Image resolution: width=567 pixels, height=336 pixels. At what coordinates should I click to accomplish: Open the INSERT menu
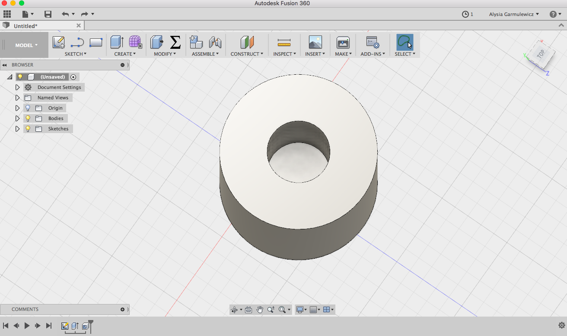(315, 54)
